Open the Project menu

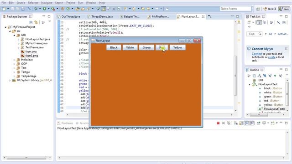(x=70, y=3)
